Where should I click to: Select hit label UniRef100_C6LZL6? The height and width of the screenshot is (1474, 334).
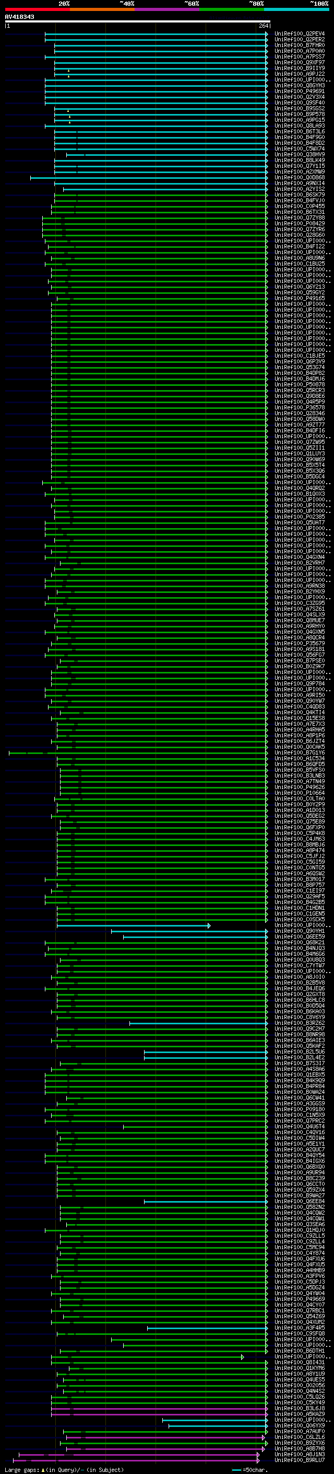coord(299,1437)
